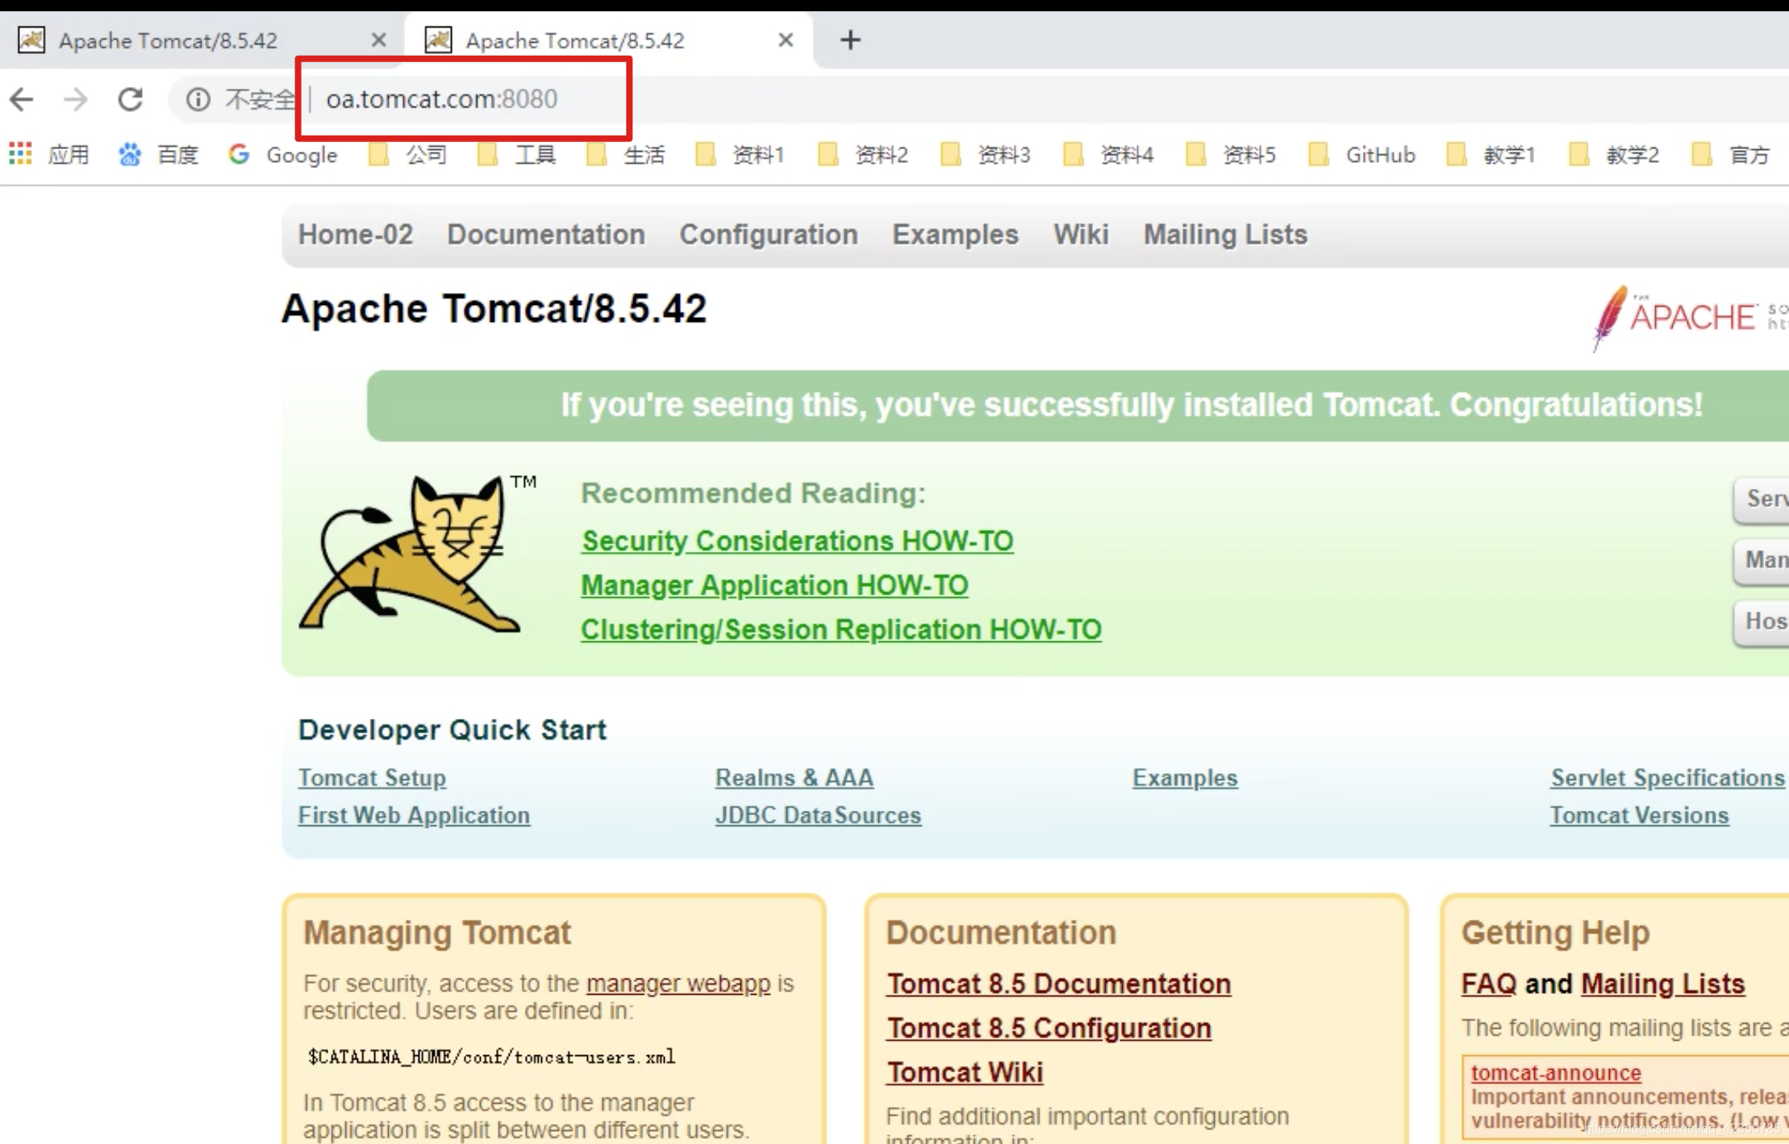Close the second Apache Tomcat tab
This screenshot has width=1789, height=1144.
click(x=786, y=40)
